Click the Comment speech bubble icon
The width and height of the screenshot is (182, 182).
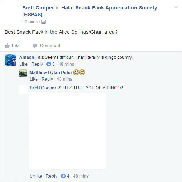coord(35,46)
